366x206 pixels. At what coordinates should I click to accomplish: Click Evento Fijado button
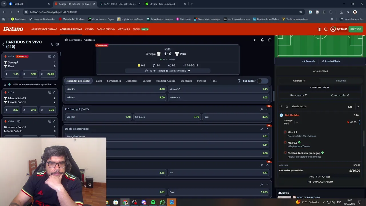331,61
